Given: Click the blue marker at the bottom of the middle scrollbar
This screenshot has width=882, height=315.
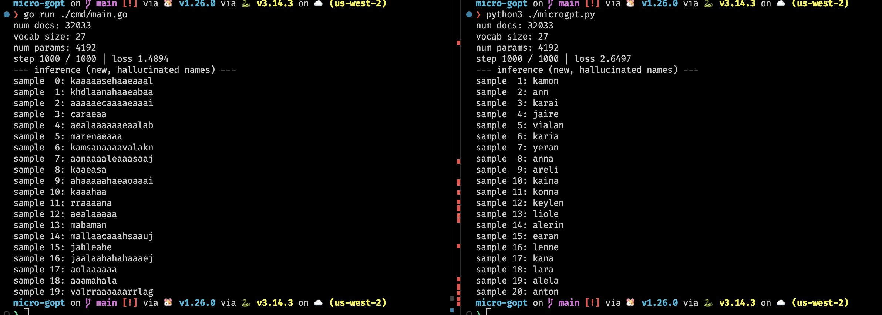Looking at the screenshot, I should [452, 310].
